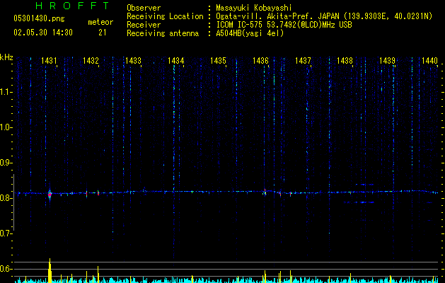Click the 1434 time marker
Viewport: 445px width, 283px height.
pos(175,60)
